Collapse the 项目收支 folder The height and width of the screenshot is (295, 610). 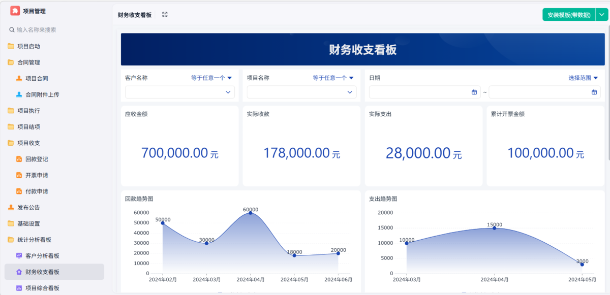[x=28, y=143]
